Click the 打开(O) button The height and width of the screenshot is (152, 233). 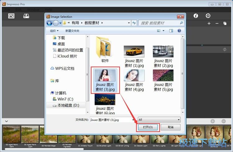coord(148,127)
